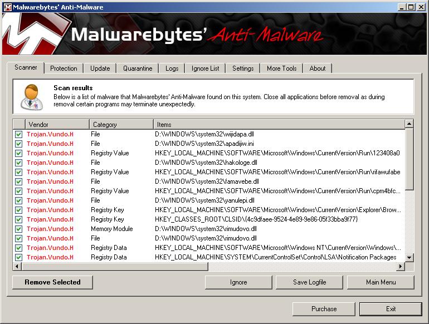Uncheck the yanulepi.dll file entry
This screenshot has height=324, width=429.
pos(18,200)
